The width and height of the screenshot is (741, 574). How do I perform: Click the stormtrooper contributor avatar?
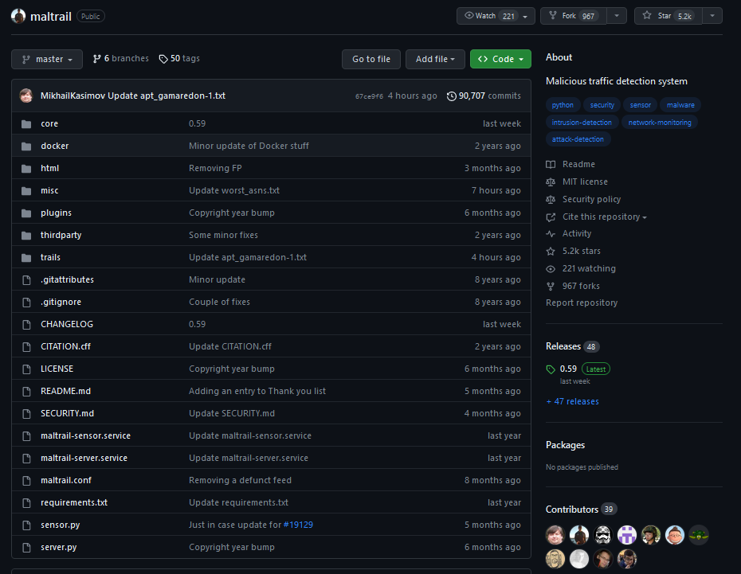coord(603,535)
